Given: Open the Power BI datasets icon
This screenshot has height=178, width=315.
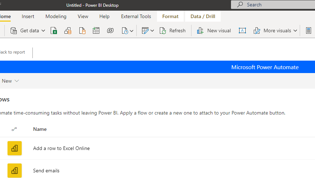Looking at the screenshot, I should click(68, 30).
